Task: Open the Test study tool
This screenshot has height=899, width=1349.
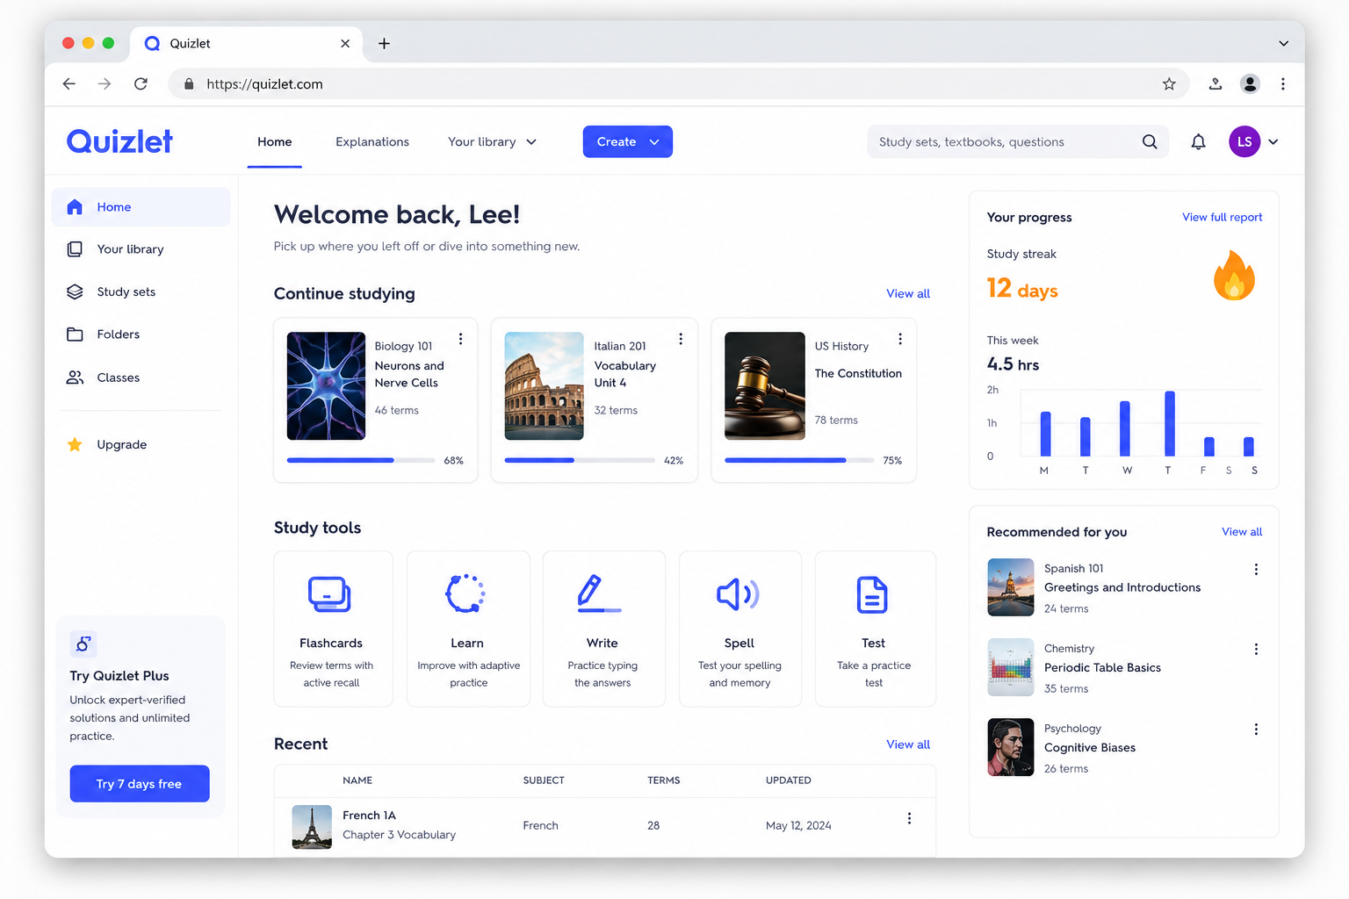Action: point(875,629)
